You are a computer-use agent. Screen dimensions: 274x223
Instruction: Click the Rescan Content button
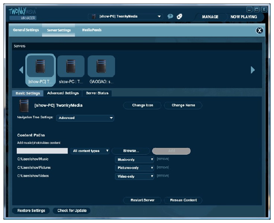click(x=183, y=200)
